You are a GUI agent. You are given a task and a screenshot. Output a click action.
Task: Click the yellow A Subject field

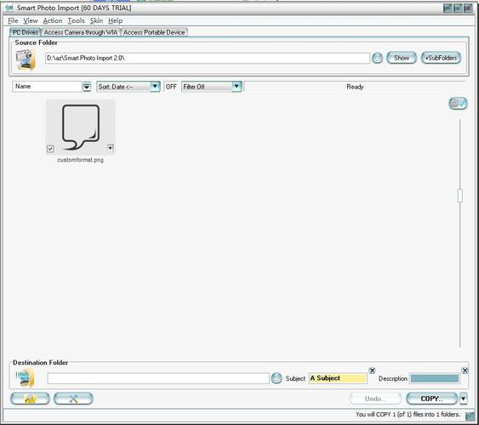coord(338,378)
